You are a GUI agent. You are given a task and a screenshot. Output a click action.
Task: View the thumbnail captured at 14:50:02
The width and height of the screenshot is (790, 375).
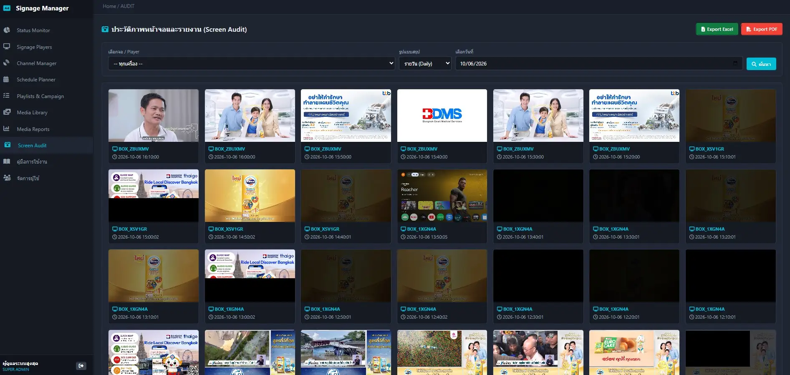(x=250, y=196)
